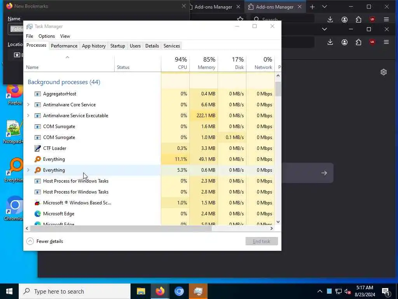This screenshot has height=299, width=398.
Task: Open the Windows Start menu
Action: click(x=9, y=291)
